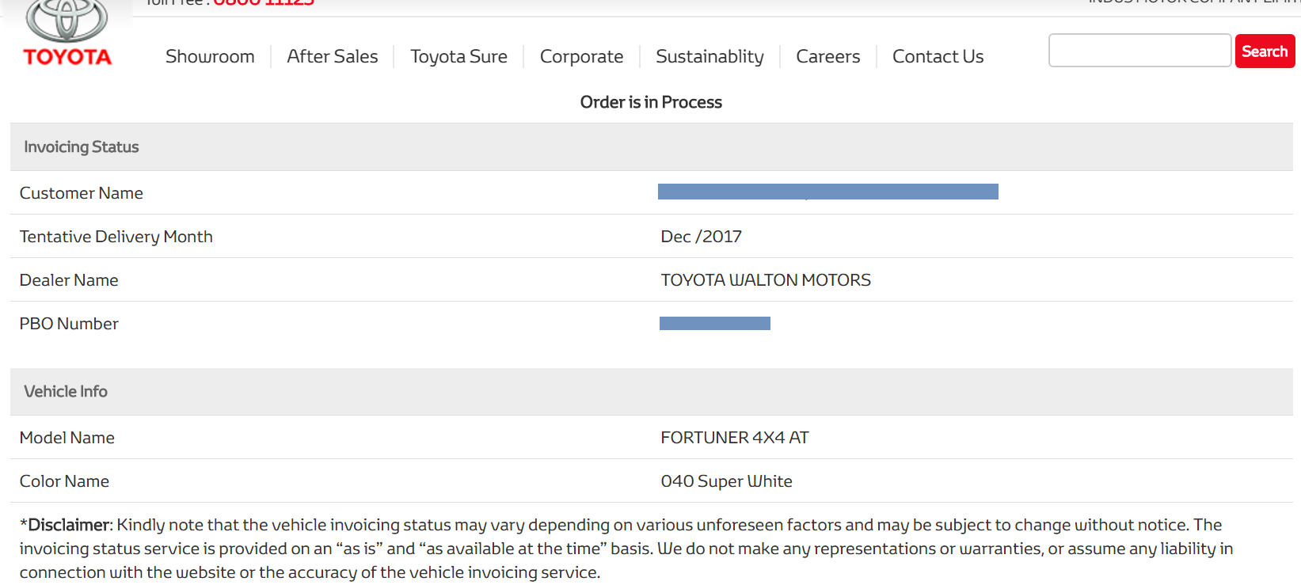Click the Model Name label
The image size is (1301, 585).
pos(67,438)
